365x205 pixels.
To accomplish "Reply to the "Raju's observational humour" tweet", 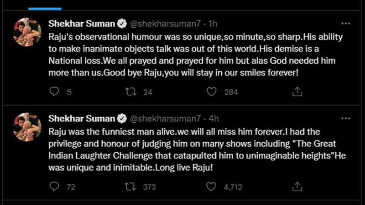I will (x=53, y=92).
